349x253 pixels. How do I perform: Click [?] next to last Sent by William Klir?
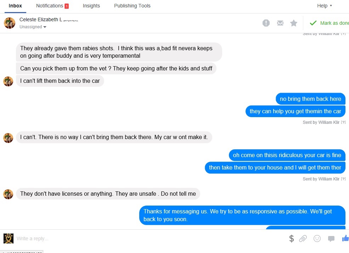click(343, 179)
